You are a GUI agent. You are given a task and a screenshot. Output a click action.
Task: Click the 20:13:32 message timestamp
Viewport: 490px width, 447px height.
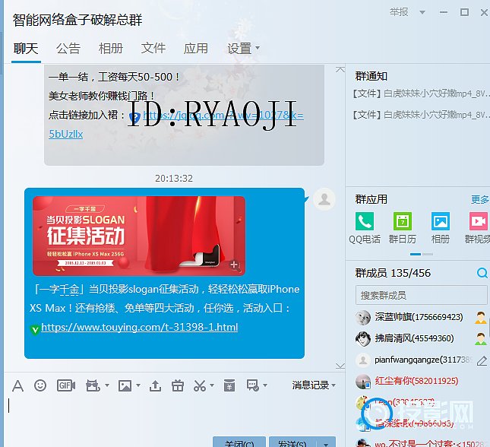coord(174,179)
